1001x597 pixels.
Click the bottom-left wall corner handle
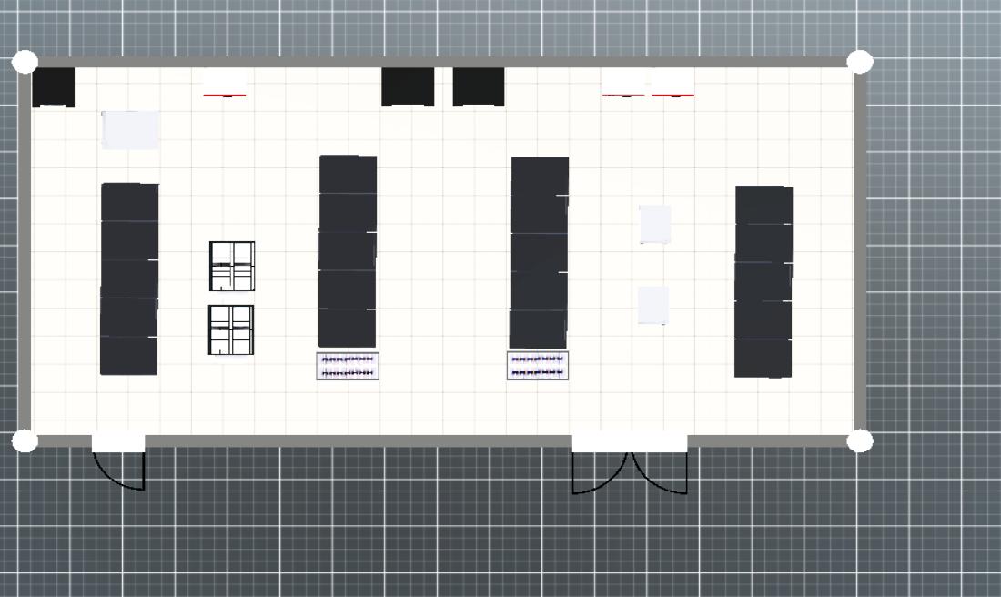pyautogui.click(x=25, y=441)
